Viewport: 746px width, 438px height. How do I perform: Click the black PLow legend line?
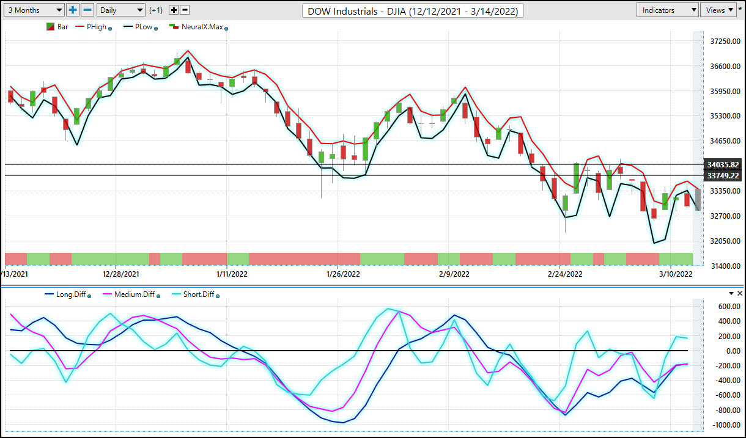127,27
